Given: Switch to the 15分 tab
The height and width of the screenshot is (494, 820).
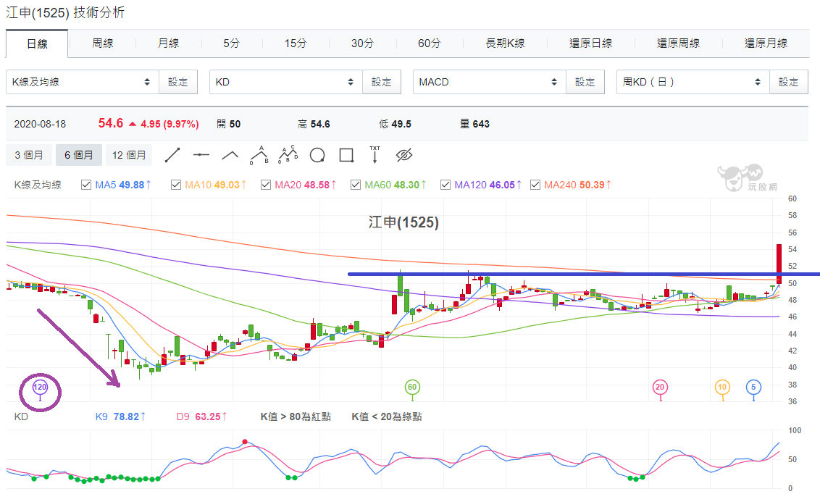Looking at the screenshot, I should 296,43.
